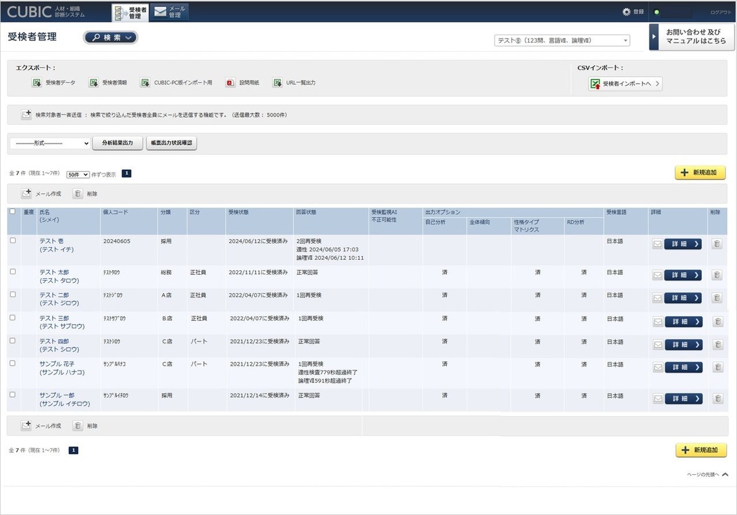The width and height of the screenshot is (737, 515).
Task: Click mail icon for テスト 壱
Action: click(657, 244)
